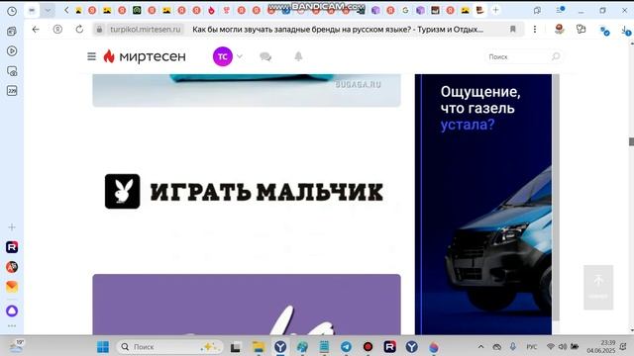Open the three-dot page menu in address bar
634x356 pixels.
[x=535, y=29]
